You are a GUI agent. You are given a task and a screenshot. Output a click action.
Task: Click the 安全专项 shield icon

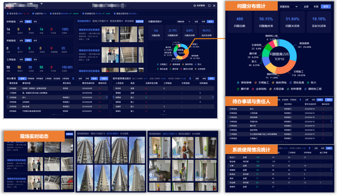coord(8,14)
